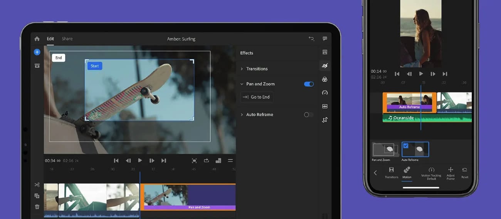Undo the last action on tablet

point(311,39)
